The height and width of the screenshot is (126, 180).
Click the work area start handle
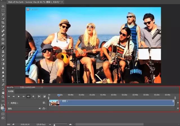tap(49, 98)
